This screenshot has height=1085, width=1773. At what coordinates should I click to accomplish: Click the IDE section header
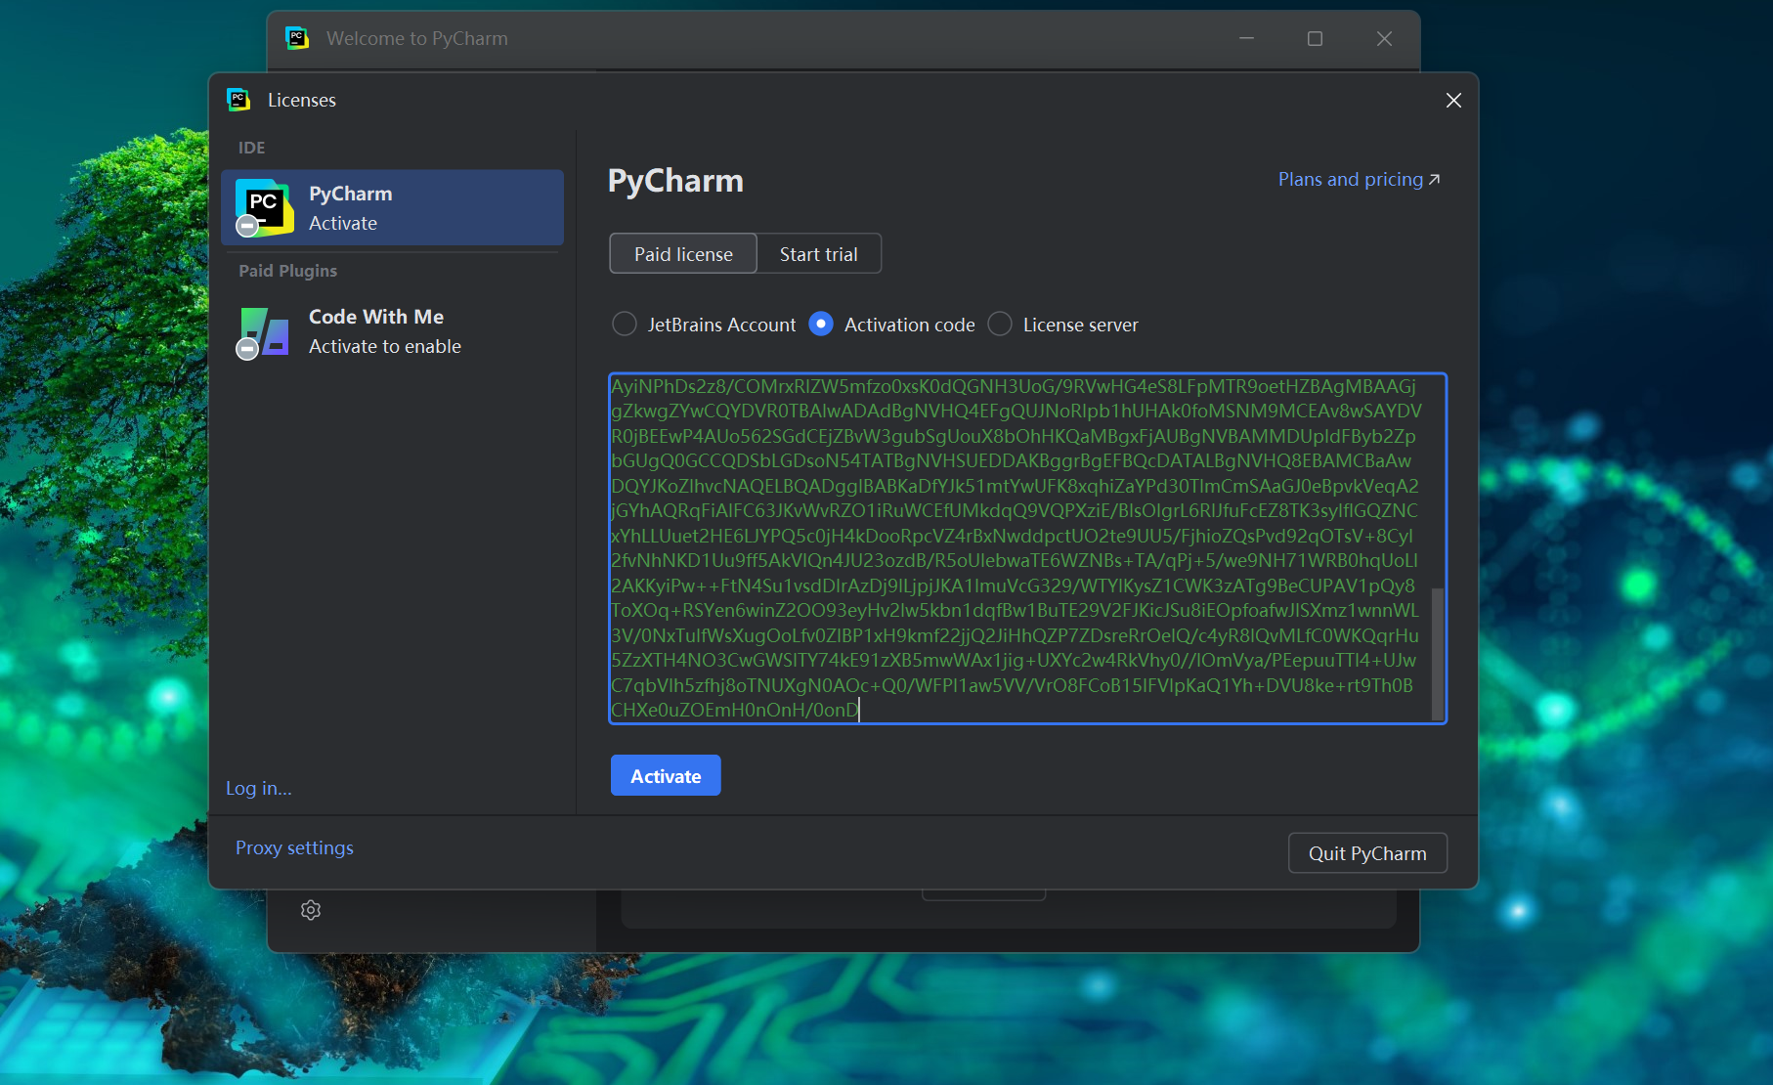click(x=251, y=148)
